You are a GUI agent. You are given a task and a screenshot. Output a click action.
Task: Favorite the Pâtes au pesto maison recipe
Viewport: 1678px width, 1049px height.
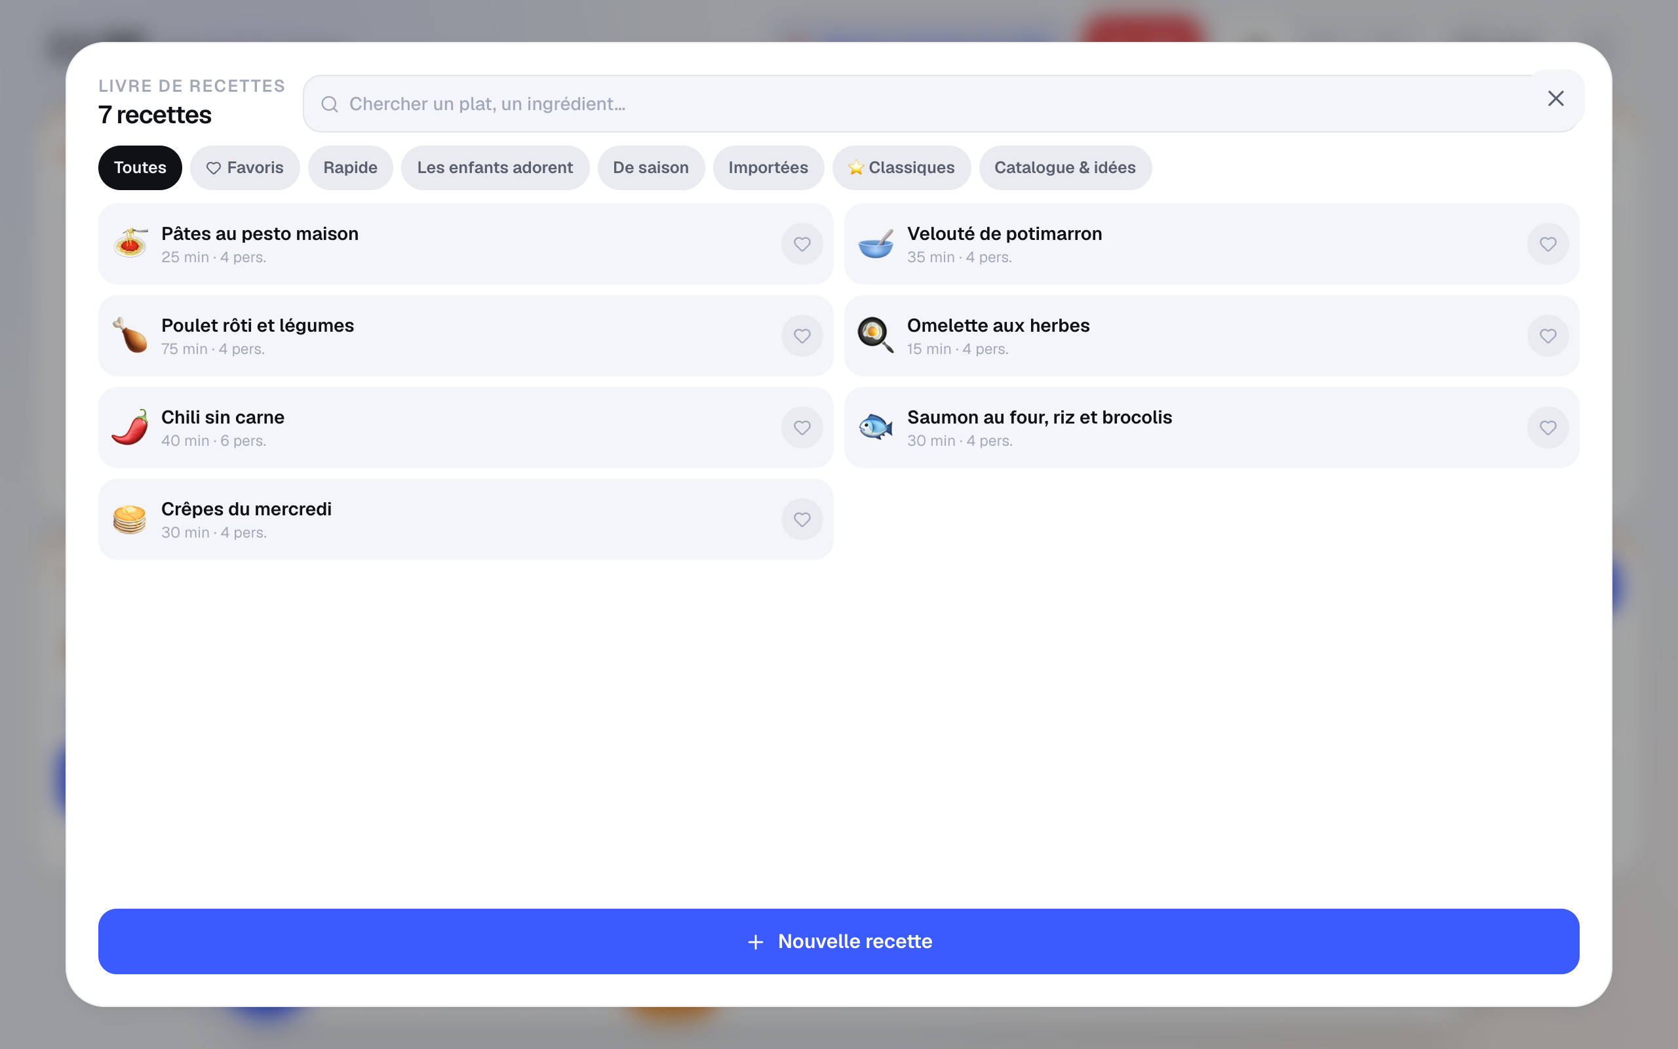pyautogui.click(x=802, y=244)
